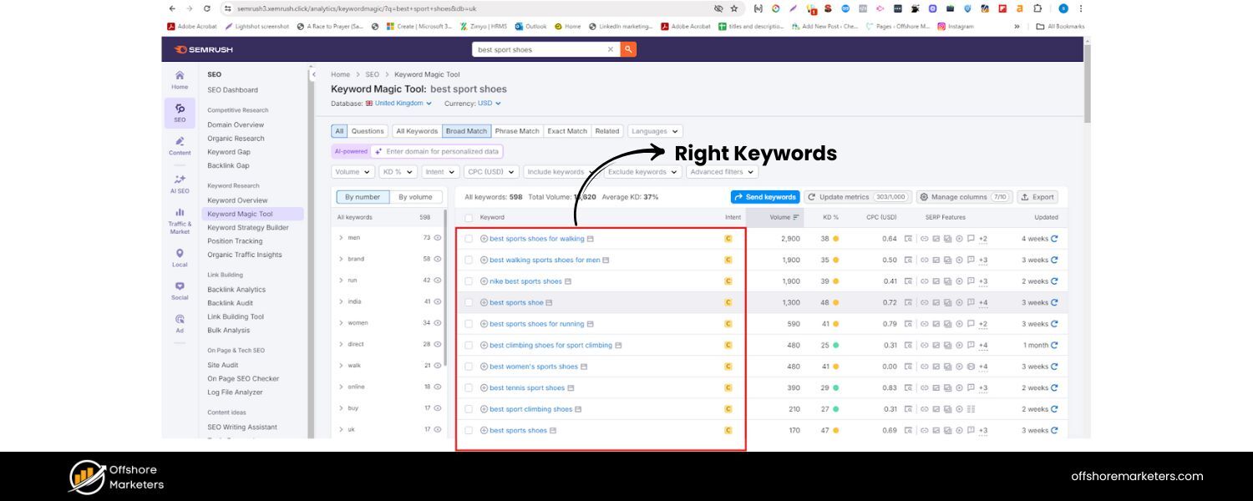Viewport: 1253px width, 501px height.
Task: Open Manage columns settings
Action: point(964,196)
